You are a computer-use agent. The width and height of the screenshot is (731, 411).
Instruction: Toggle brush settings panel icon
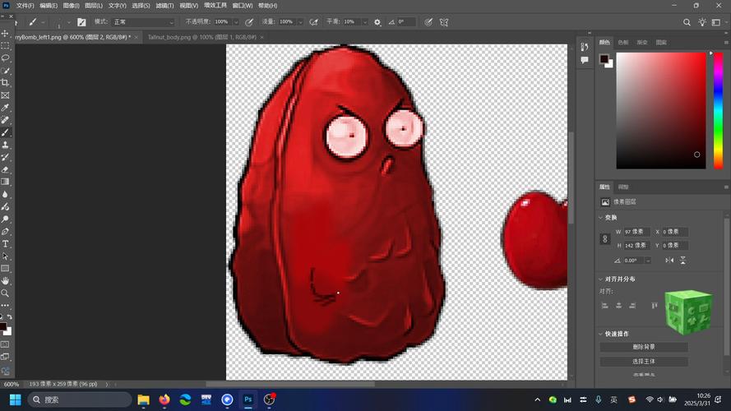tap(81, 22)
